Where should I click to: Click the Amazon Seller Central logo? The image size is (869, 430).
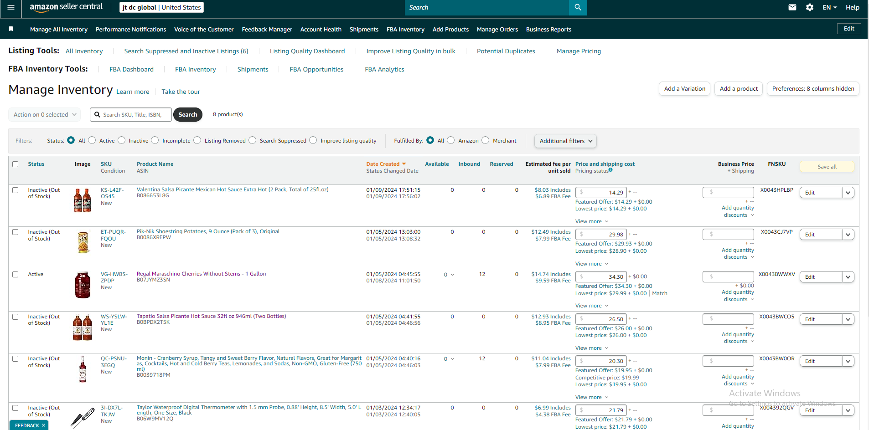pos(66,7)
